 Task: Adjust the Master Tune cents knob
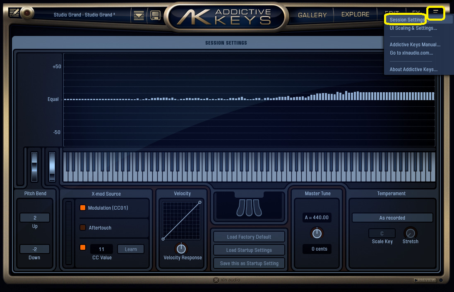click(x=317, y=233)
